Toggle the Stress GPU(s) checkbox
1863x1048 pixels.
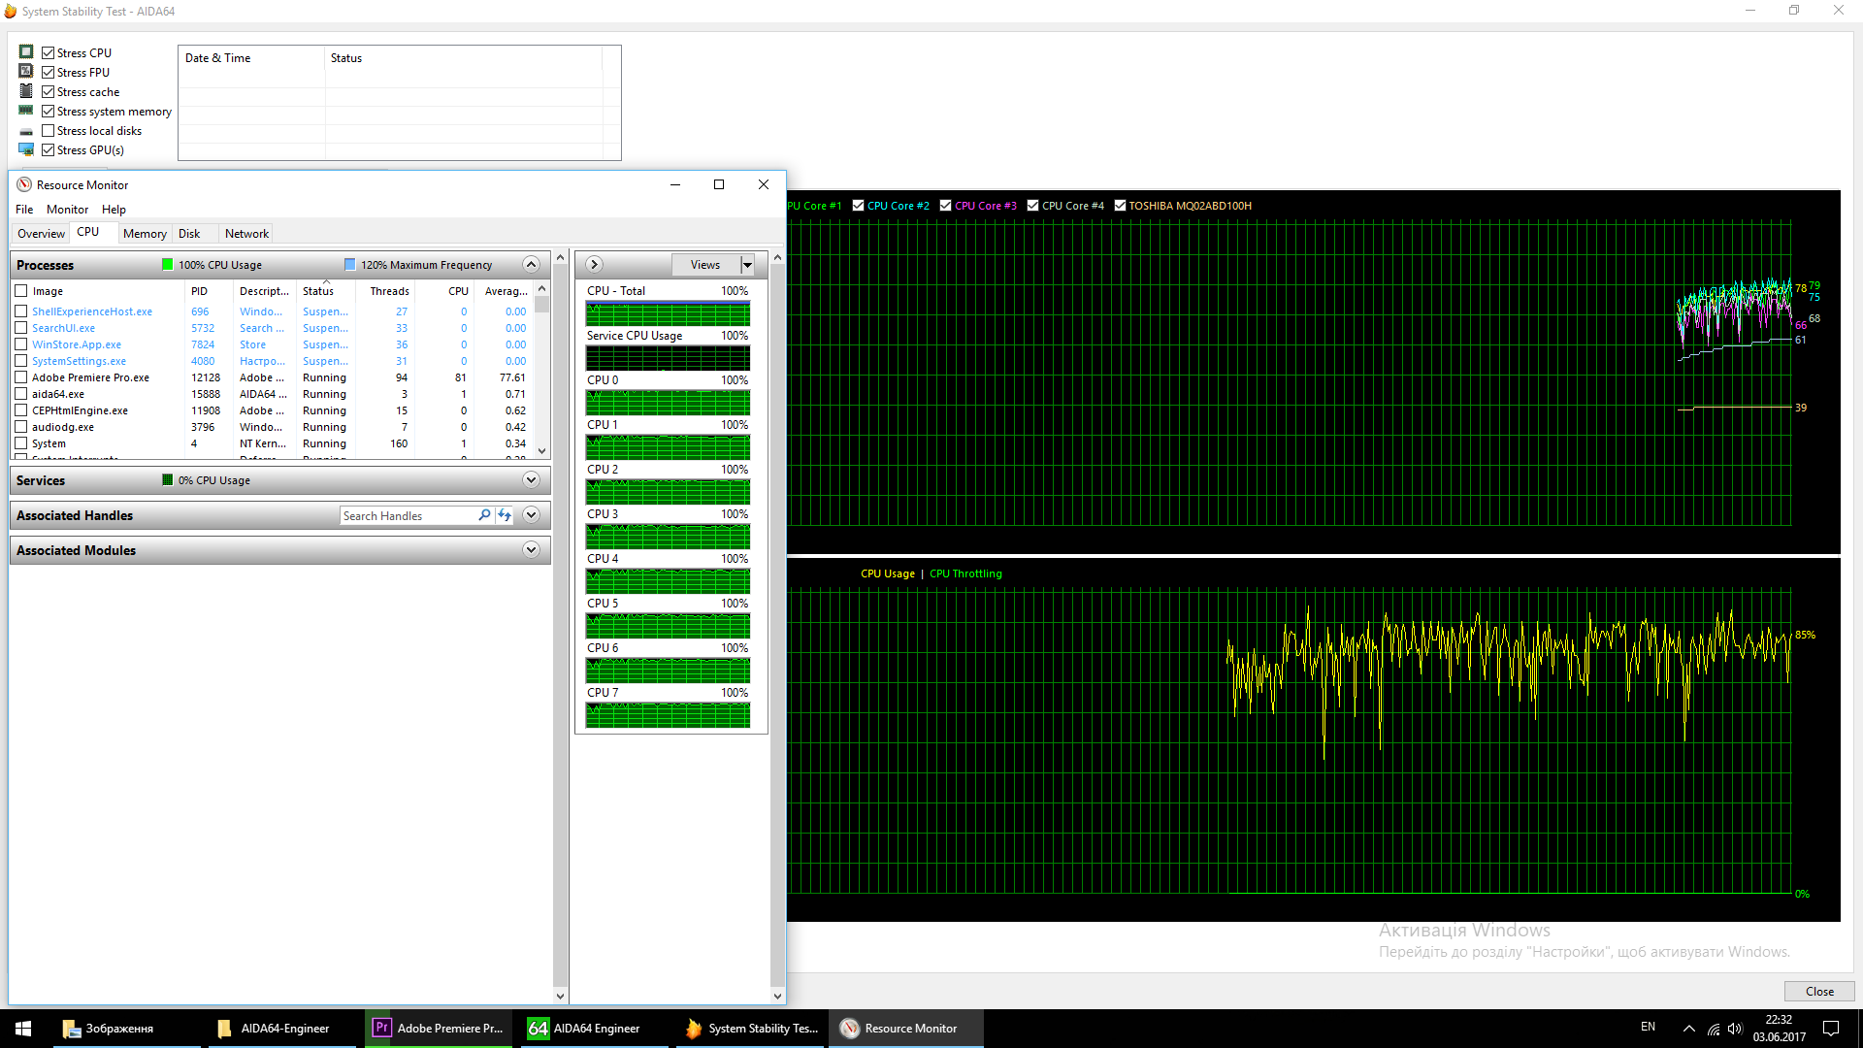coord(48,149)
